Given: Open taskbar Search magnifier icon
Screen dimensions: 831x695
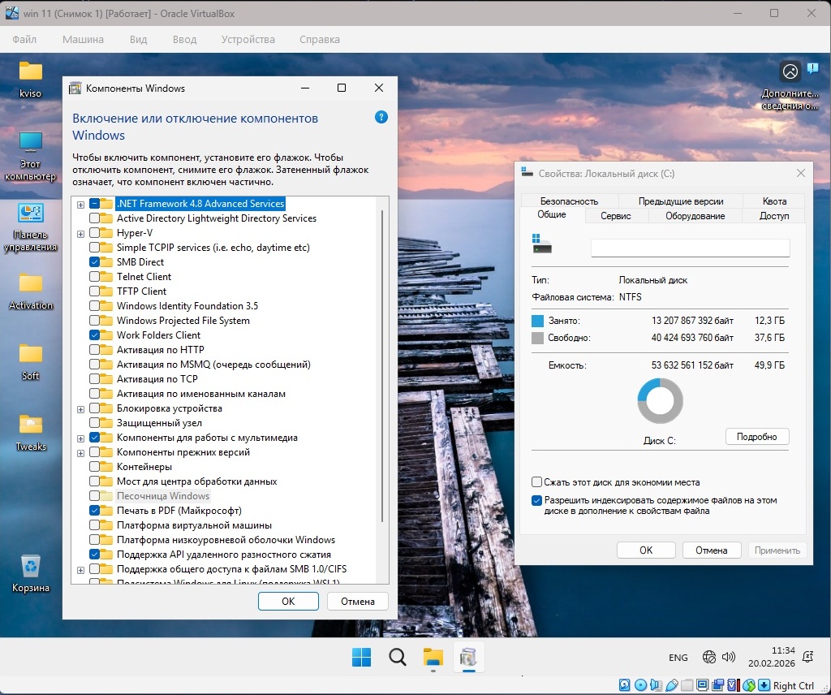Looking at the screenshot, I should pos(398,658).
